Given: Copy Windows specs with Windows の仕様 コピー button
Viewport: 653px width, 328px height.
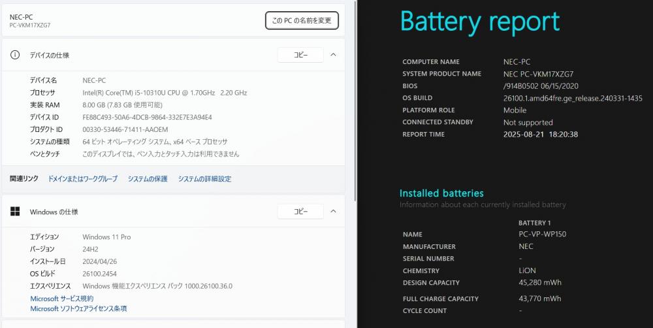Looking at the screenshot, I should [x=300, y=211].
